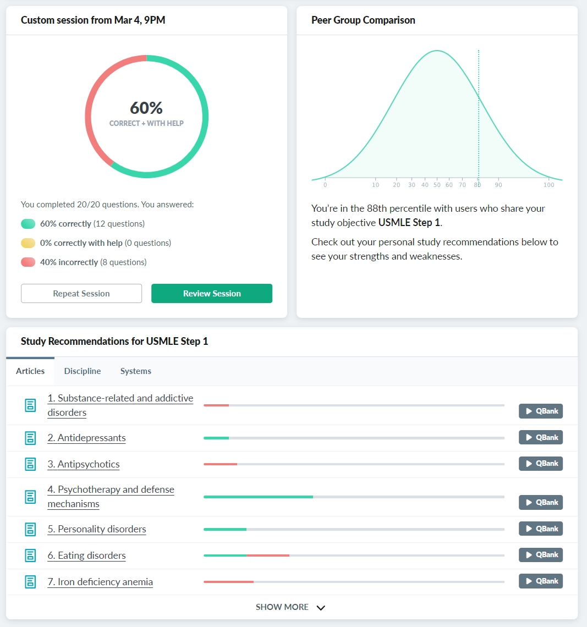Start QBank for Antidepressants
The image size is (587, 627).
pyautogui.click(x=540, y=438)
